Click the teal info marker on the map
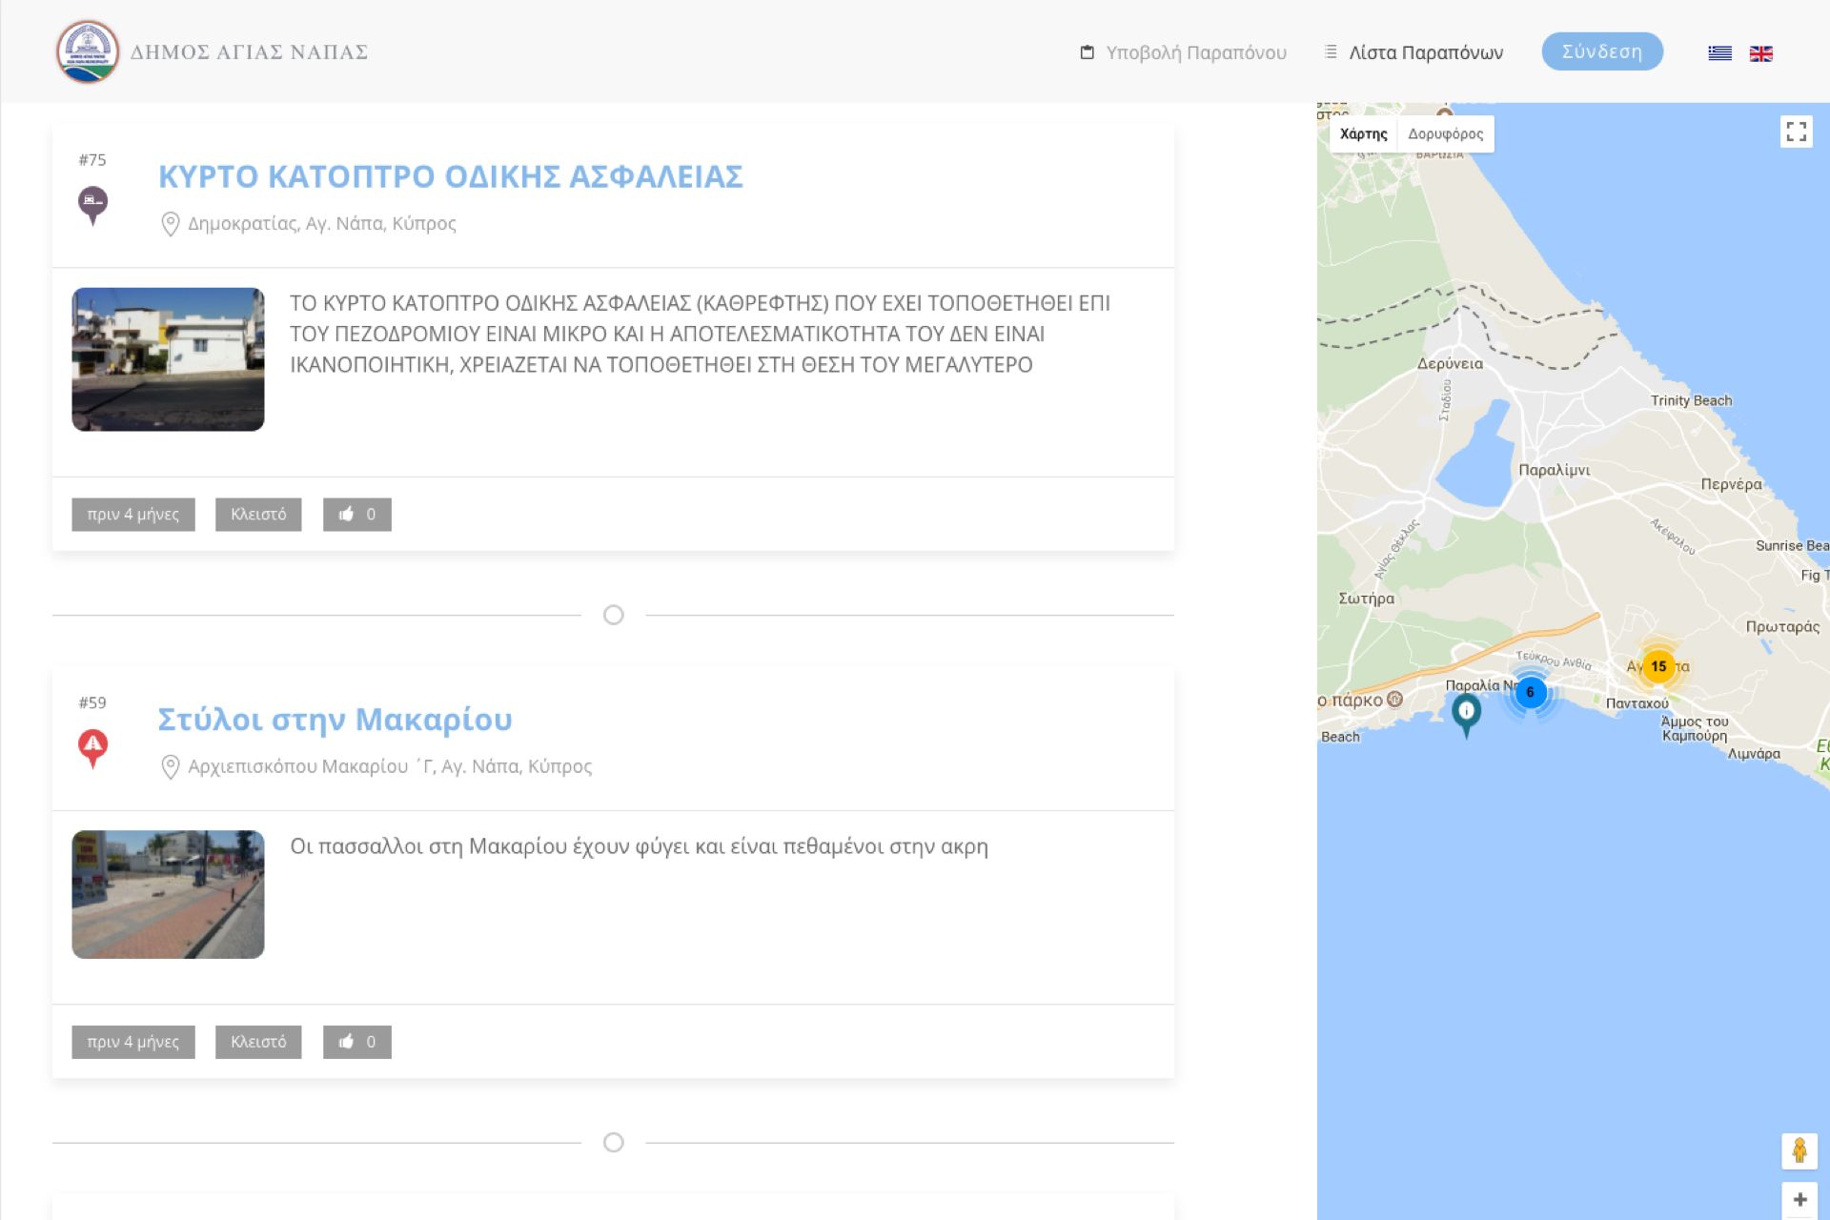 1466,711
